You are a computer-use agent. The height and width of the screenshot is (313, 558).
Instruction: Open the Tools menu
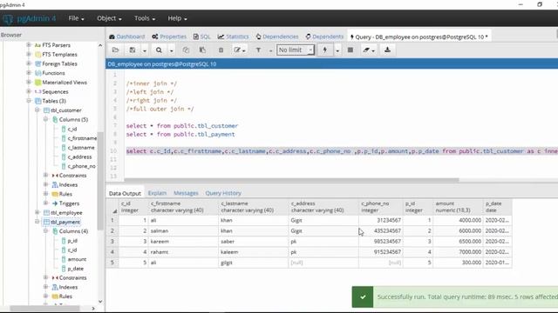click(x=145, y=18)
